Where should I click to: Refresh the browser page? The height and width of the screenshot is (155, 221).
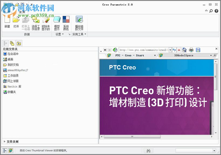tap(174, 50)
